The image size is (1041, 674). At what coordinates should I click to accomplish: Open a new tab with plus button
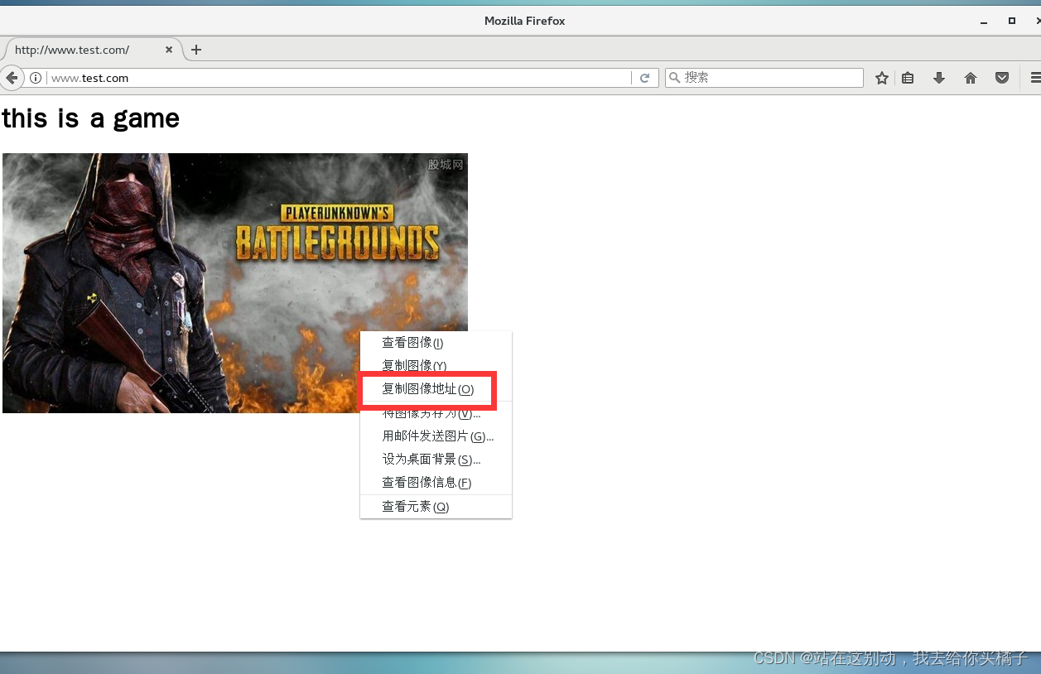tap(196, 50)
